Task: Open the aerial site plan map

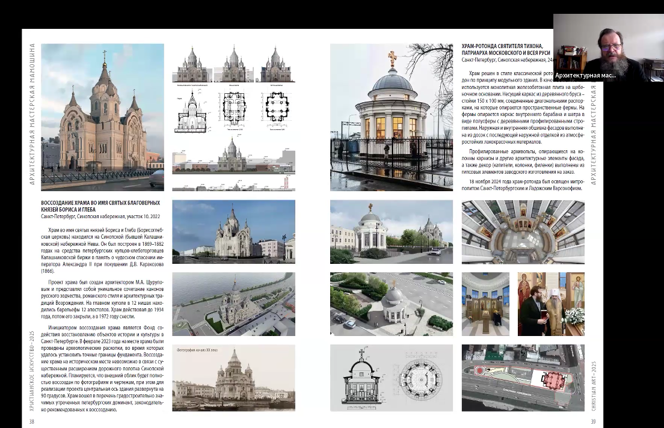Action: click(x=523, y=378)
